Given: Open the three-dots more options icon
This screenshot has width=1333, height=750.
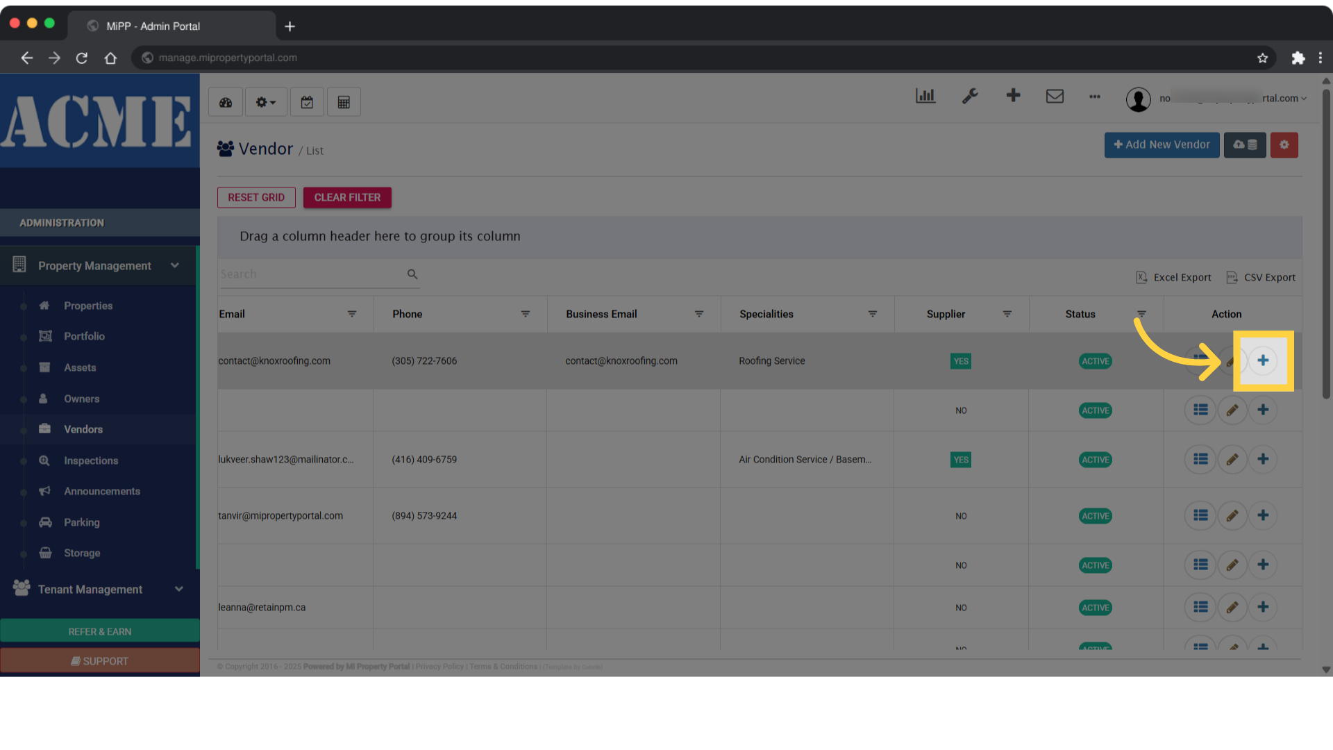Looking at the screenshot, I should click(1095, 97).
